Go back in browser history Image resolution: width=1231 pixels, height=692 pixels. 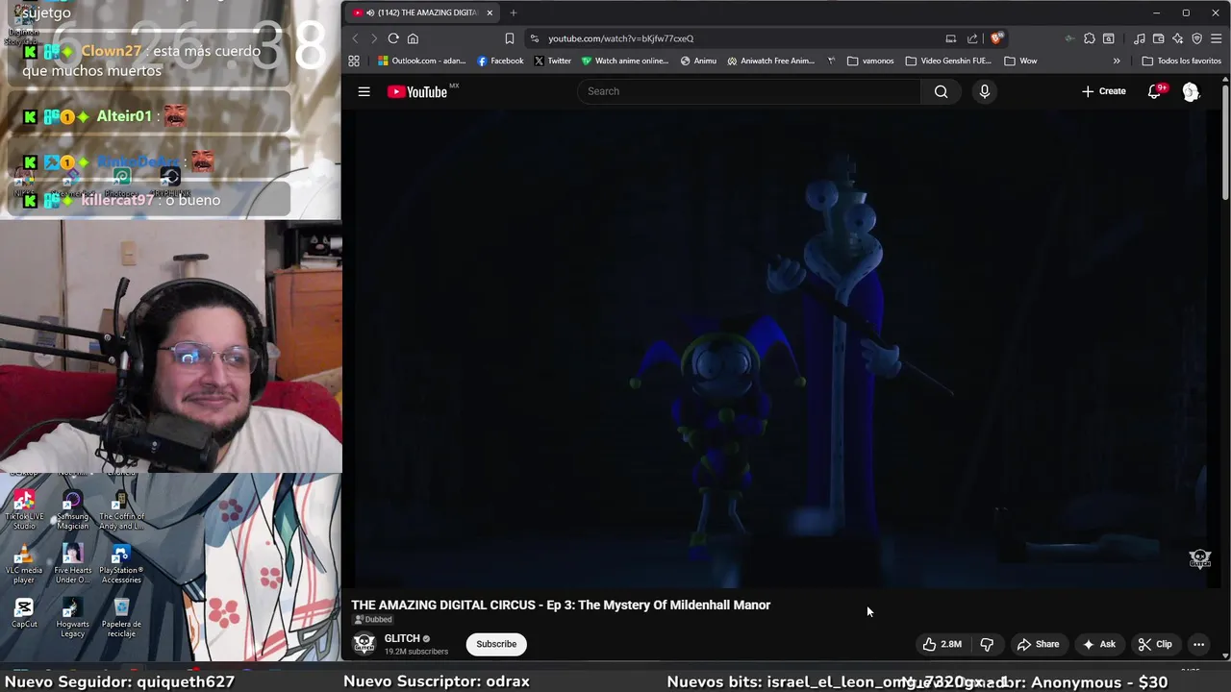coord(355,38)
